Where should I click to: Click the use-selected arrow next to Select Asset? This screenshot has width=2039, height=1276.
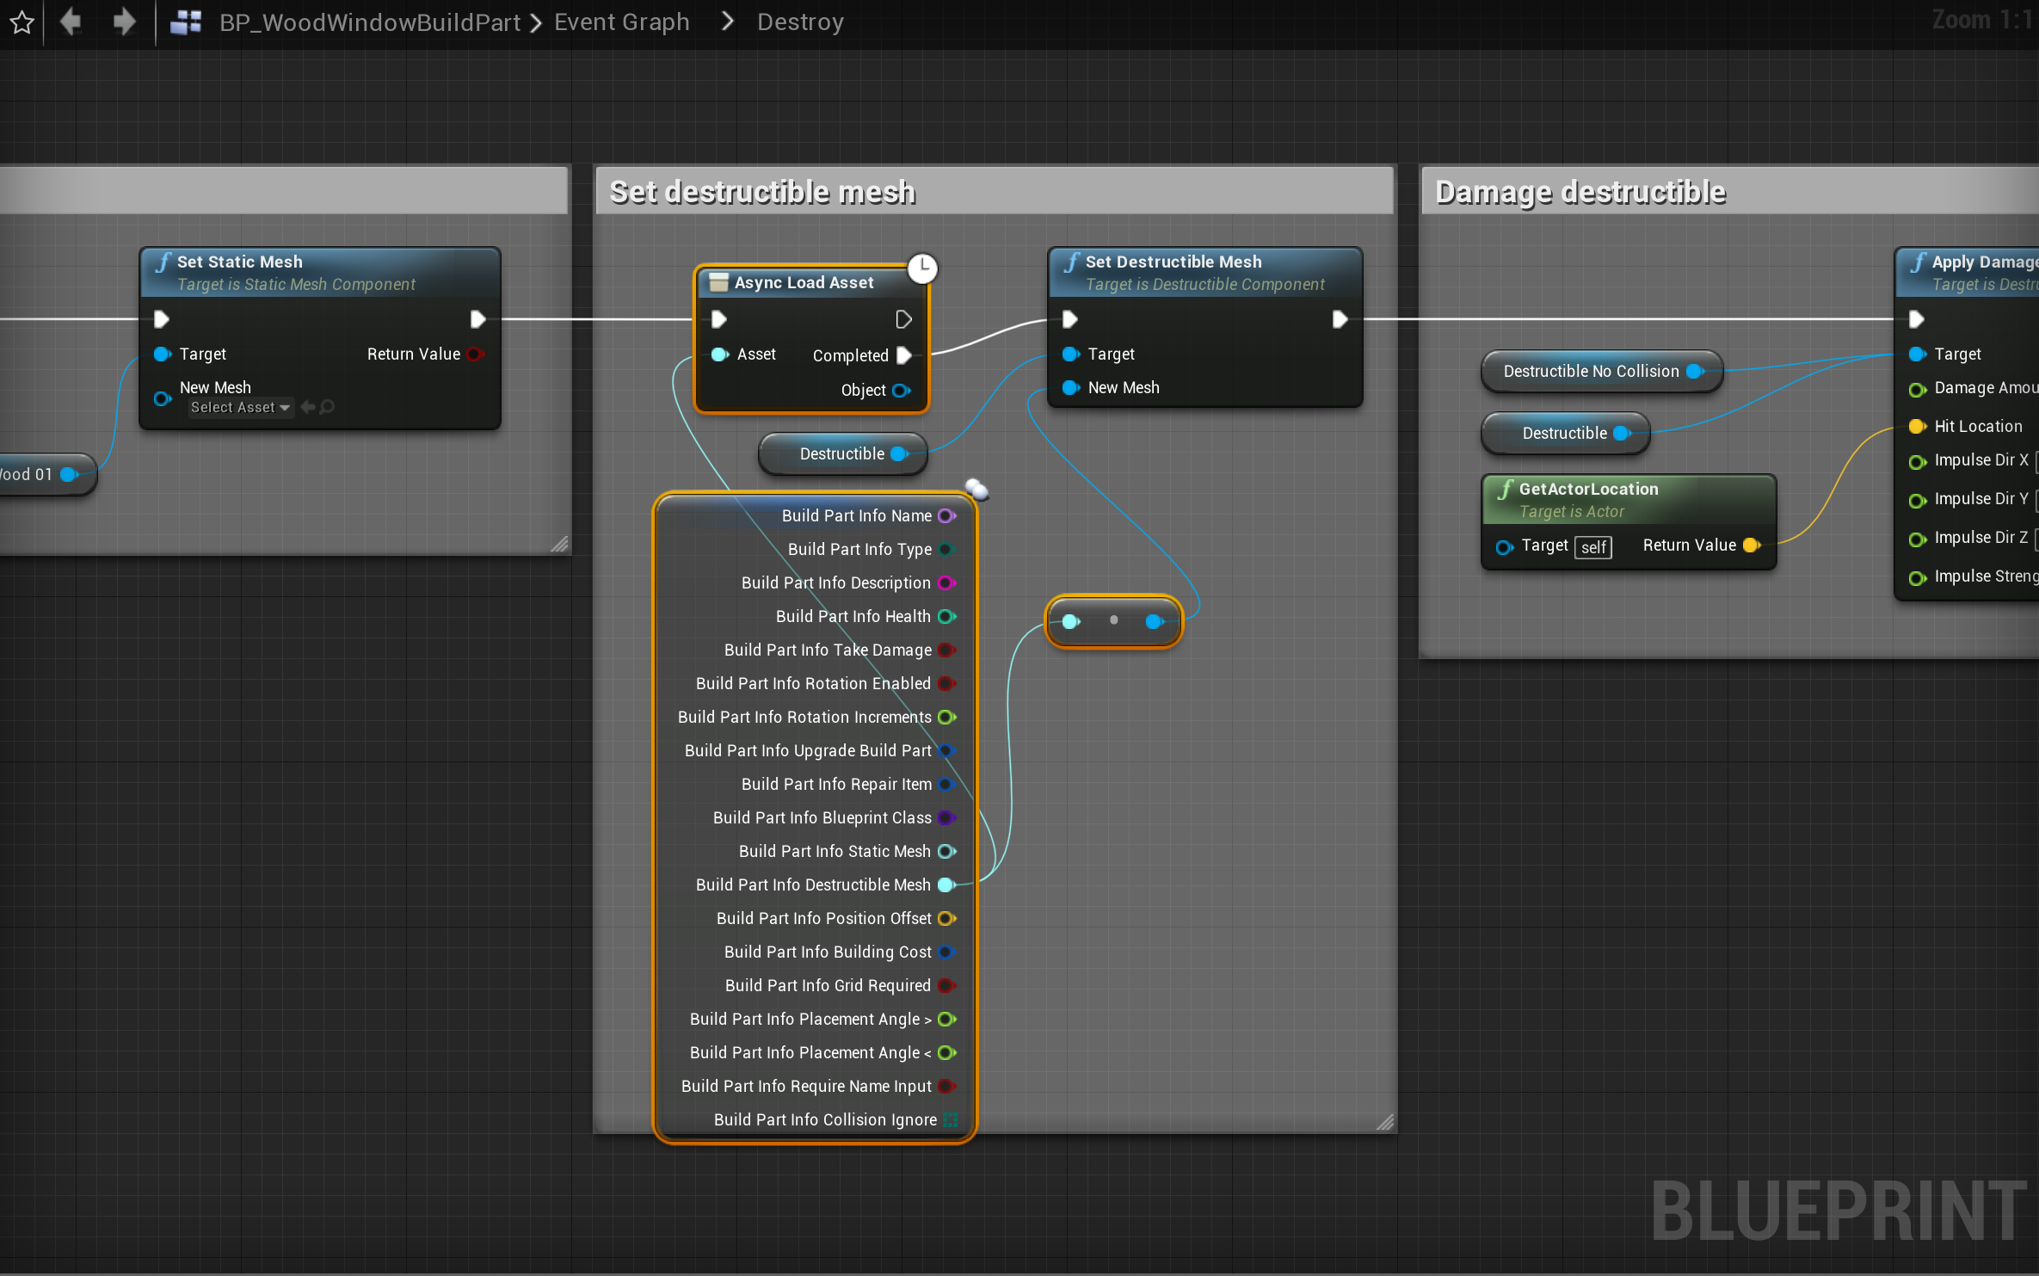[x=307, y=407]
